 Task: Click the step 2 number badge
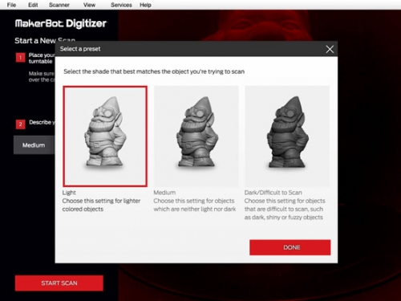[x=20, y=124]
